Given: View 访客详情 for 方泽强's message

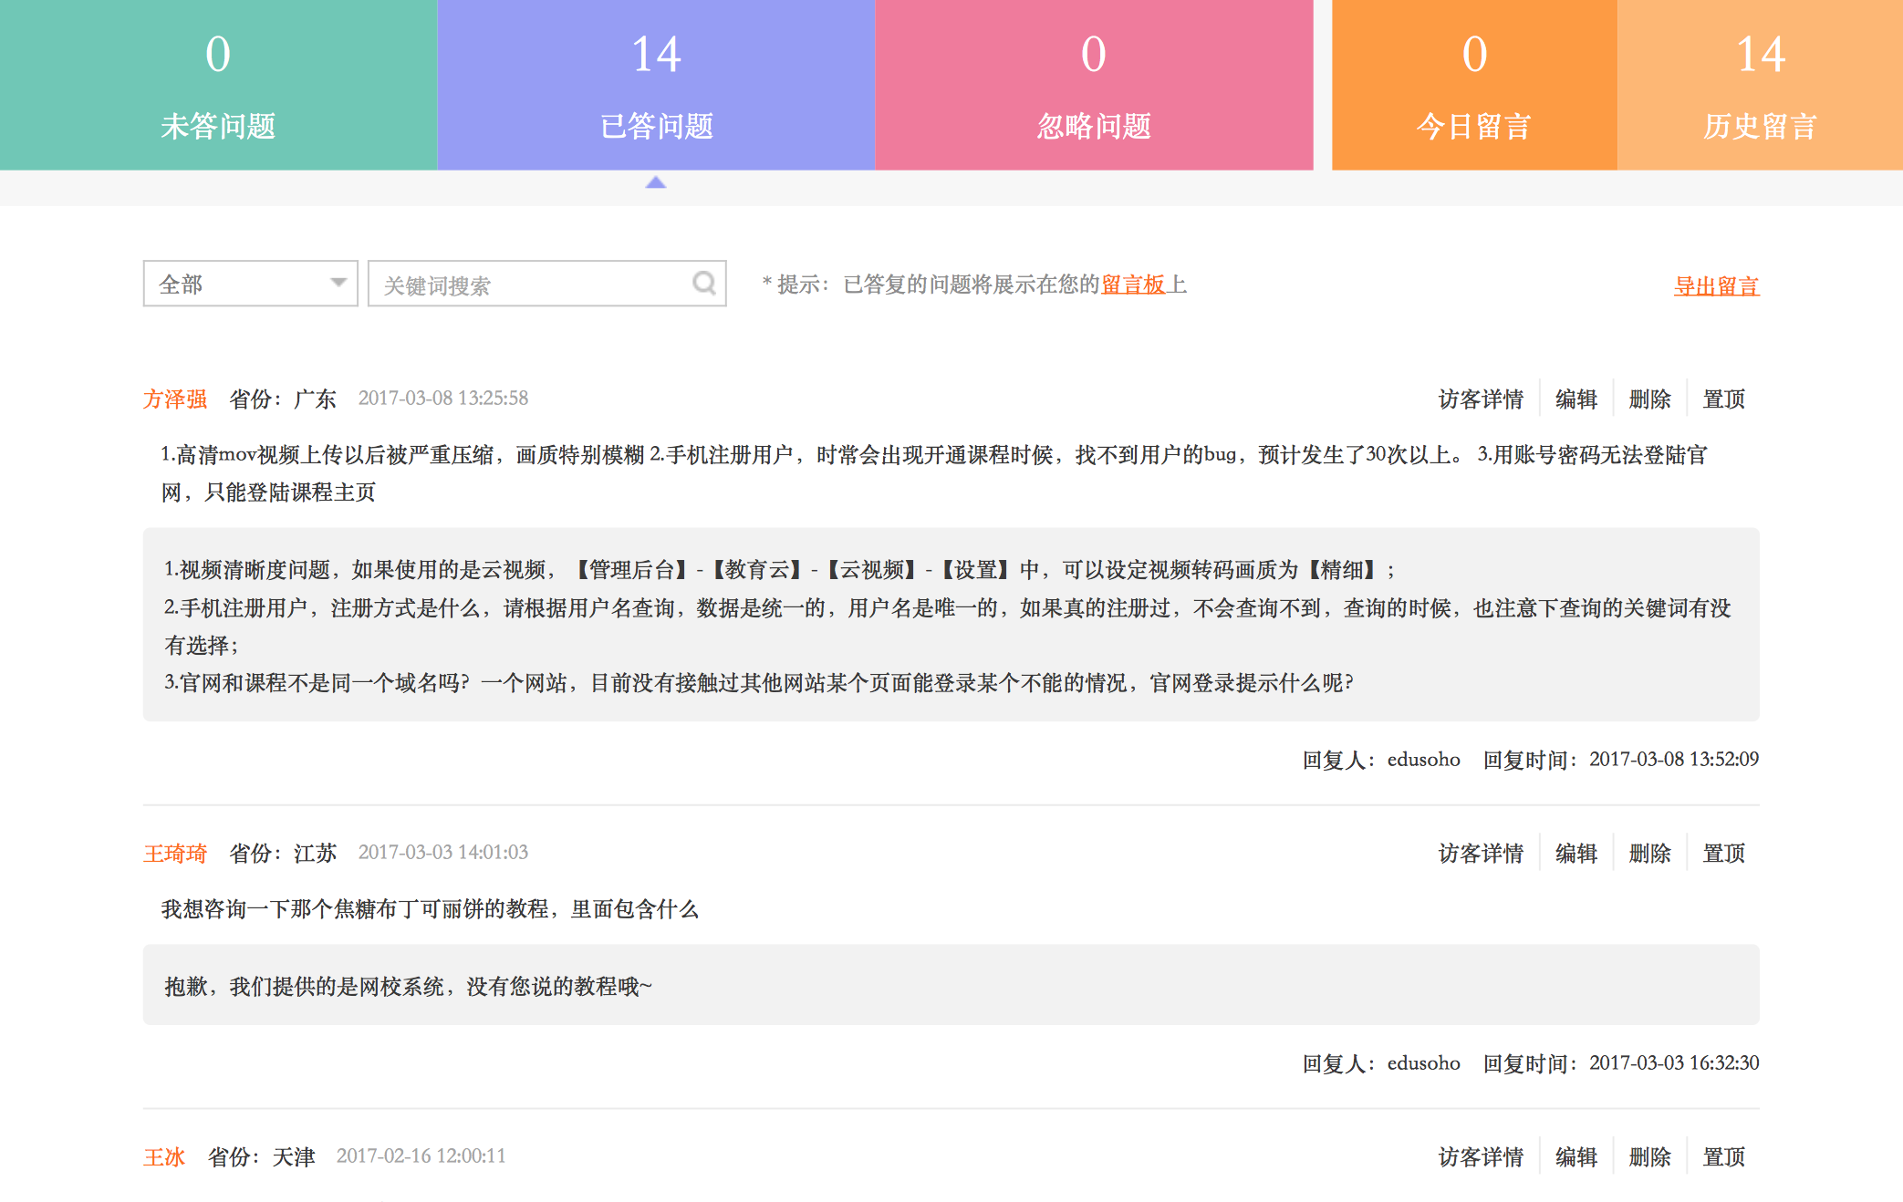Looking at the screenshot, I should 1481,399.
